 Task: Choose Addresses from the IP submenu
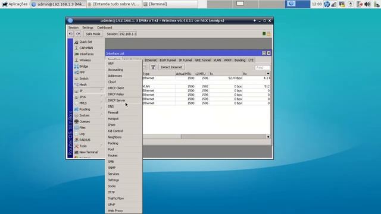tap(124, 75)
